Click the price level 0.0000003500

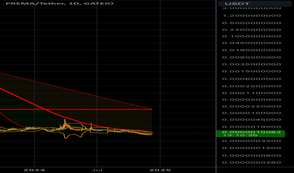point(251,141)
